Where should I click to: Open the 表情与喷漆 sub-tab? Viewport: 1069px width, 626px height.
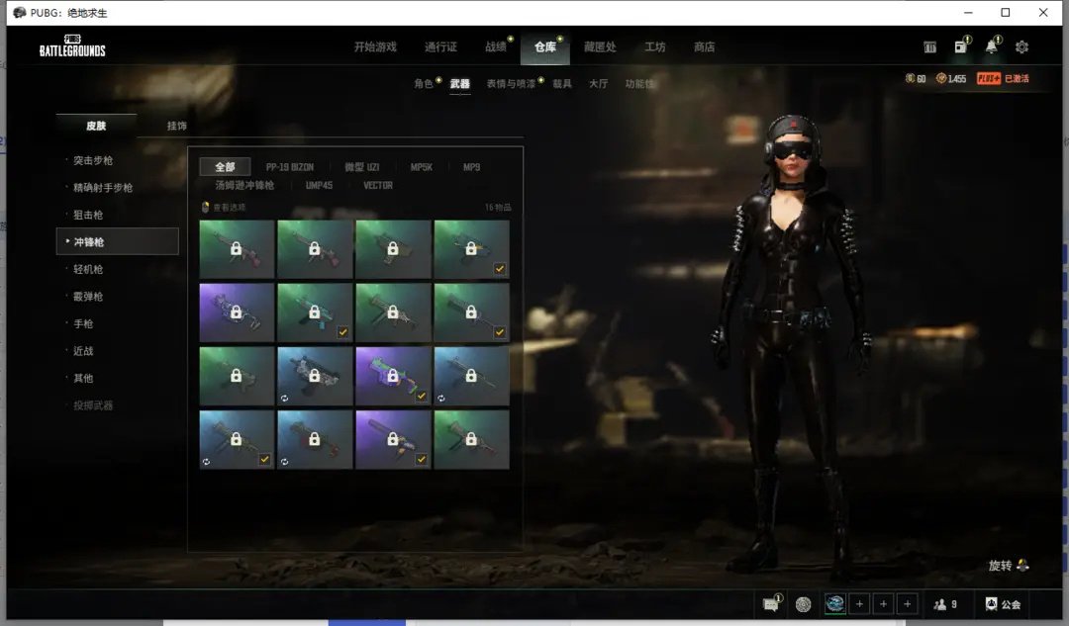(x=512, y=84)
